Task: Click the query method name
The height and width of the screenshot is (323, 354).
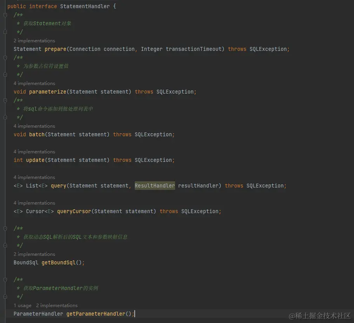Action: (x=59, y=186)
